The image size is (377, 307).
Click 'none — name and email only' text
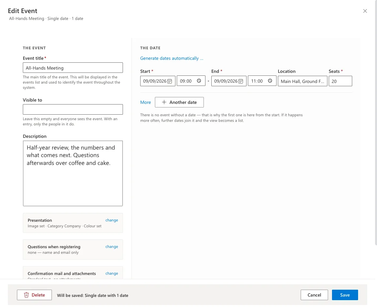(x=53, y=252)
